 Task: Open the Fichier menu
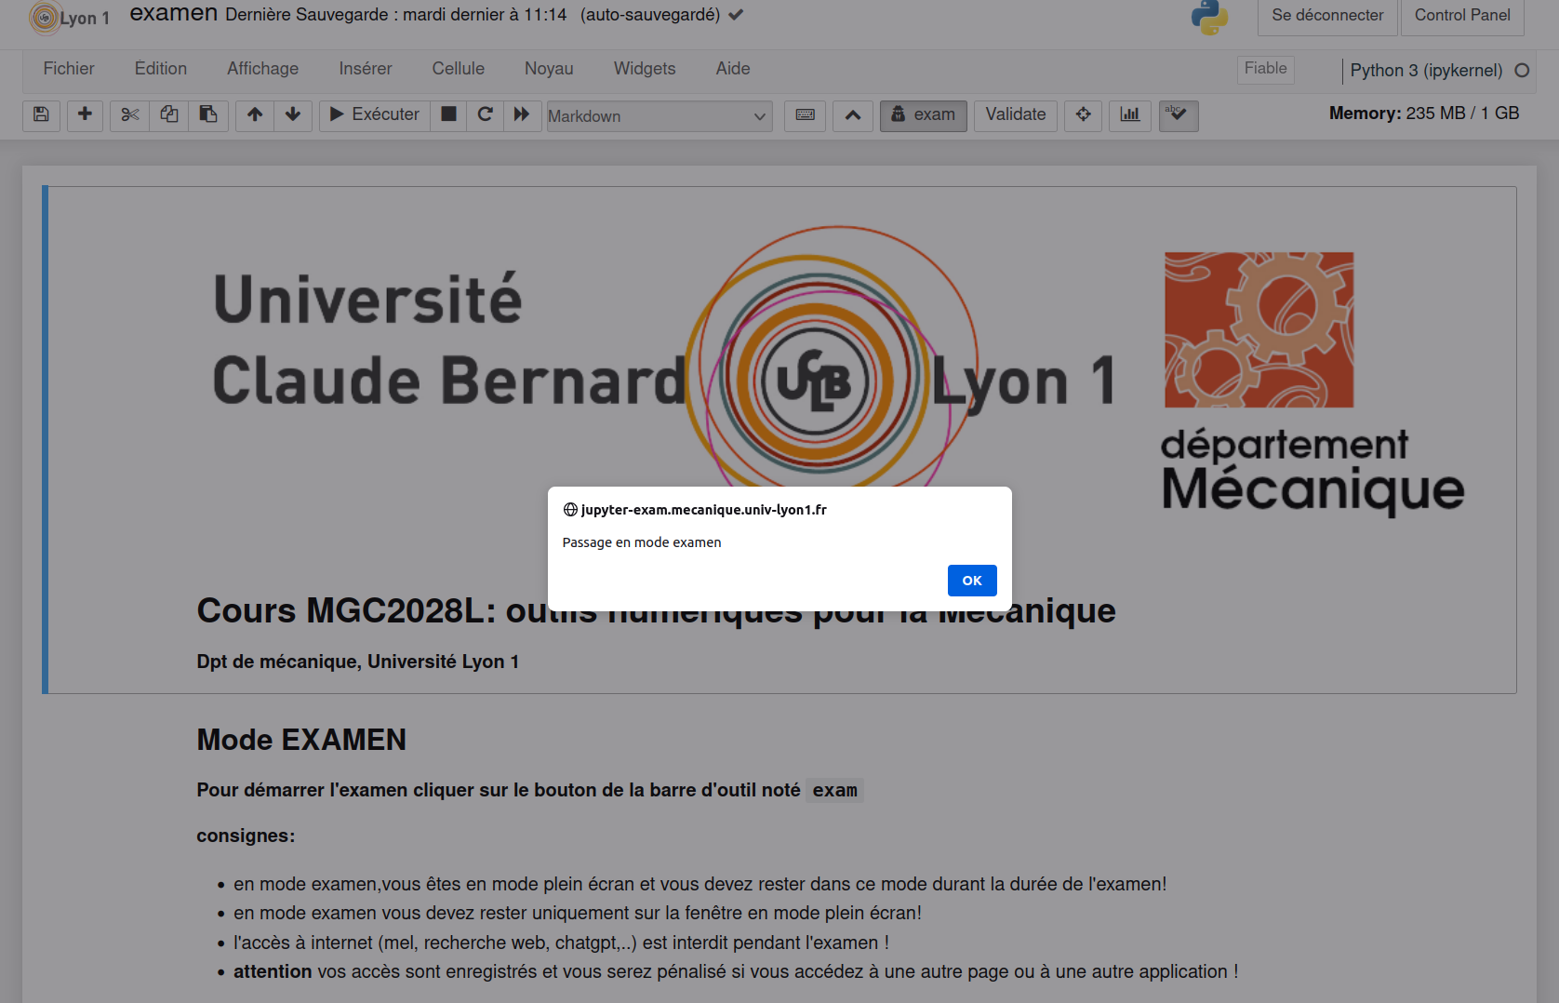click(x=69, y=69)
